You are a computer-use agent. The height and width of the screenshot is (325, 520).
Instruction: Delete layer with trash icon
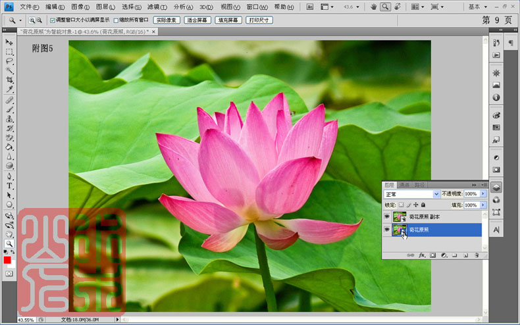(477, 255)
